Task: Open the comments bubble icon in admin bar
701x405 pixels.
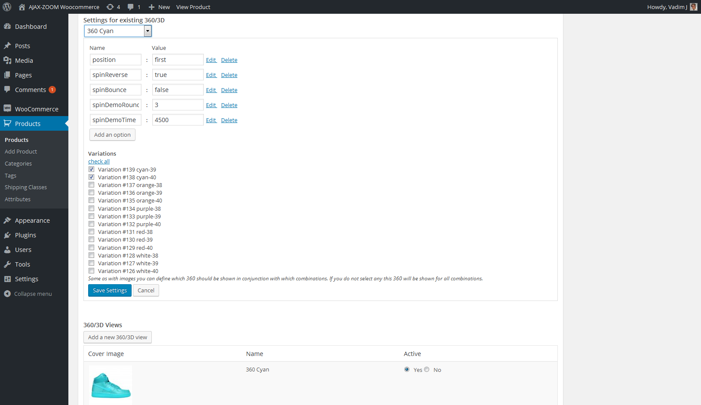Action: coord(131,7)
